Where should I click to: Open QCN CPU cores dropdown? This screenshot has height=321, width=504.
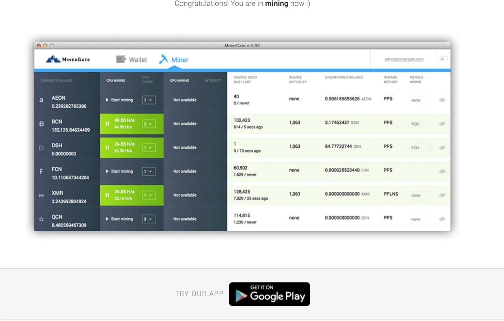pyautogui.click(x=148, y=219)
